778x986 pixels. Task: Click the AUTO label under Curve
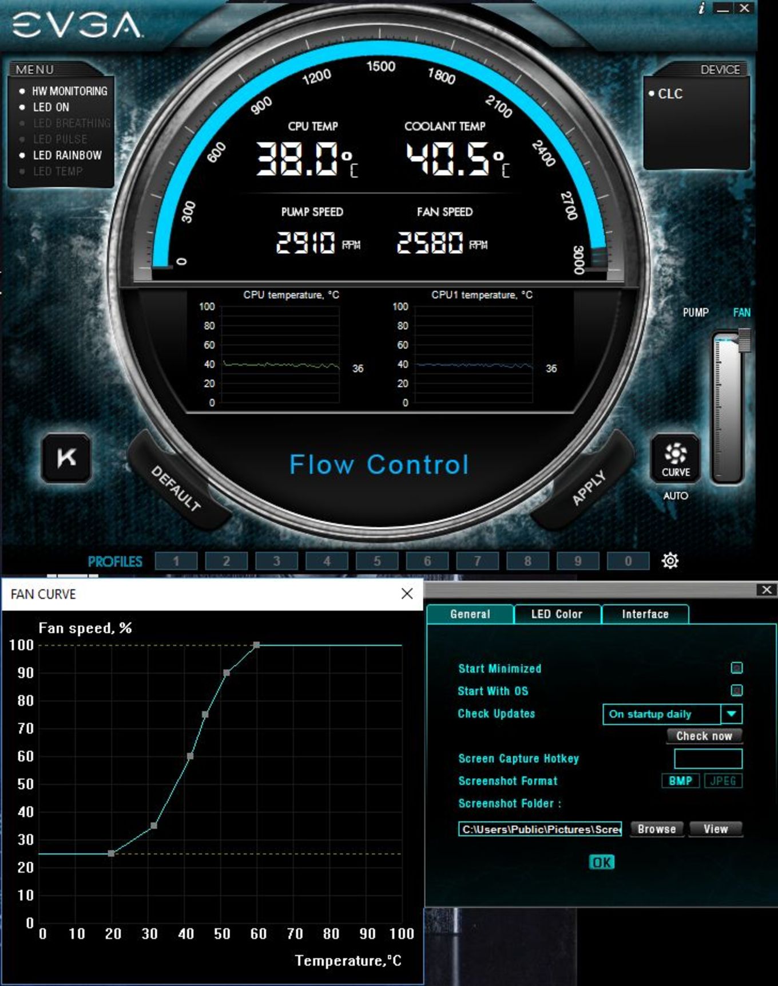676,496
